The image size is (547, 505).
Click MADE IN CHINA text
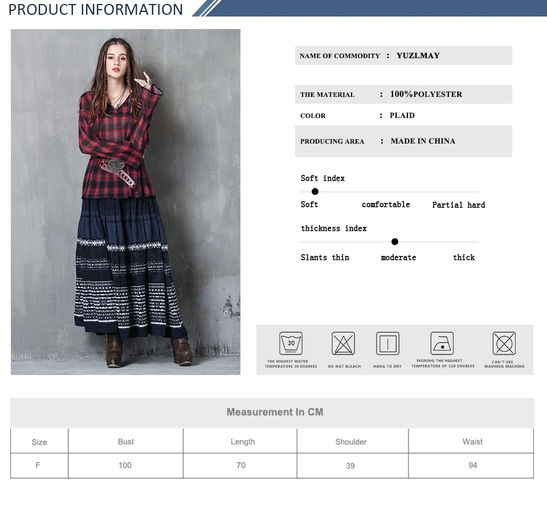(x=423, y=141)
